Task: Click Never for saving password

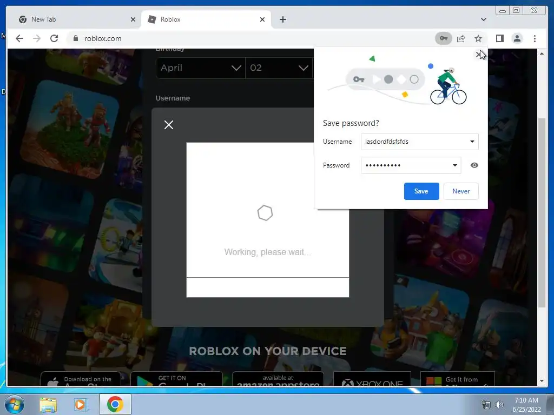Action: (461, 191)
